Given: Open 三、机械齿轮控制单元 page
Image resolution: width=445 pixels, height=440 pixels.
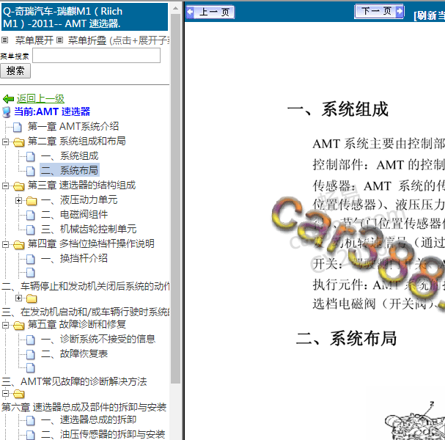Looking at the screenshot, I should tap(89, 229).
